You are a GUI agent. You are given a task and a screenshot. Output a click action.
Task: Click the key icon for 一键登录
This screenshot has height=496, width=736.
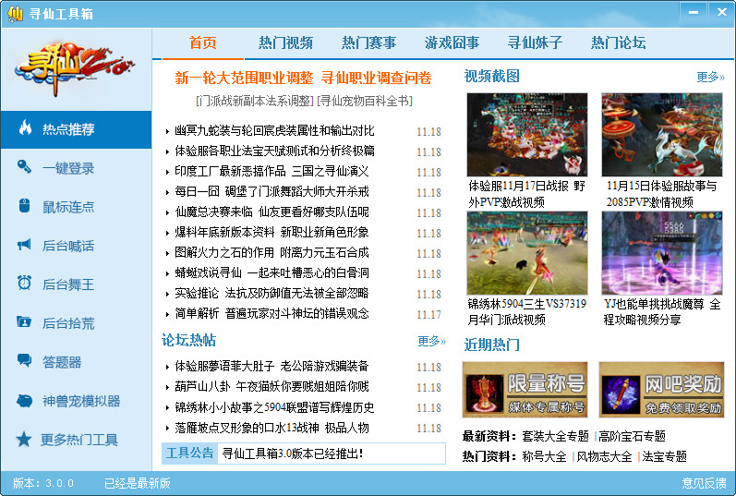point(24,166)
